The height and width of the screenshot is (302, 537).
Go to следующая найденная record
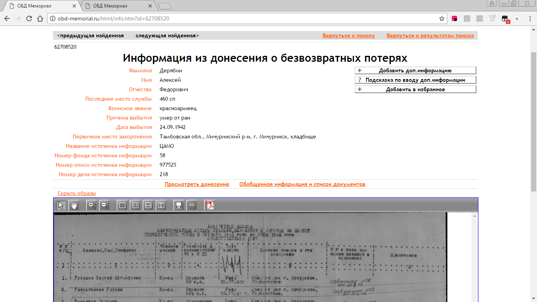click(167, 36)
